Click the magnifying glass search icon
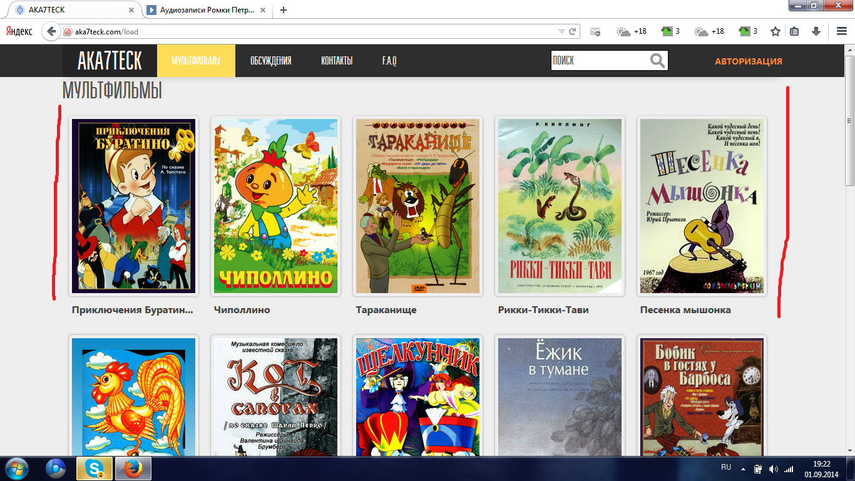Image resolution: width=855 pixels, height=481 pixels. coord(657,61)
